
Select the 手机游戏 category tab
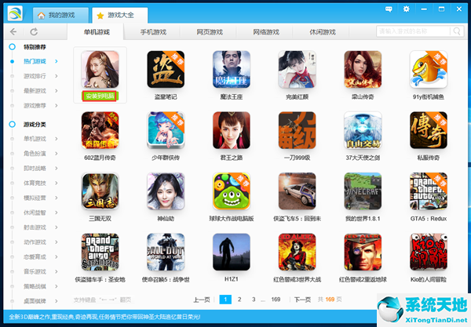153,32
